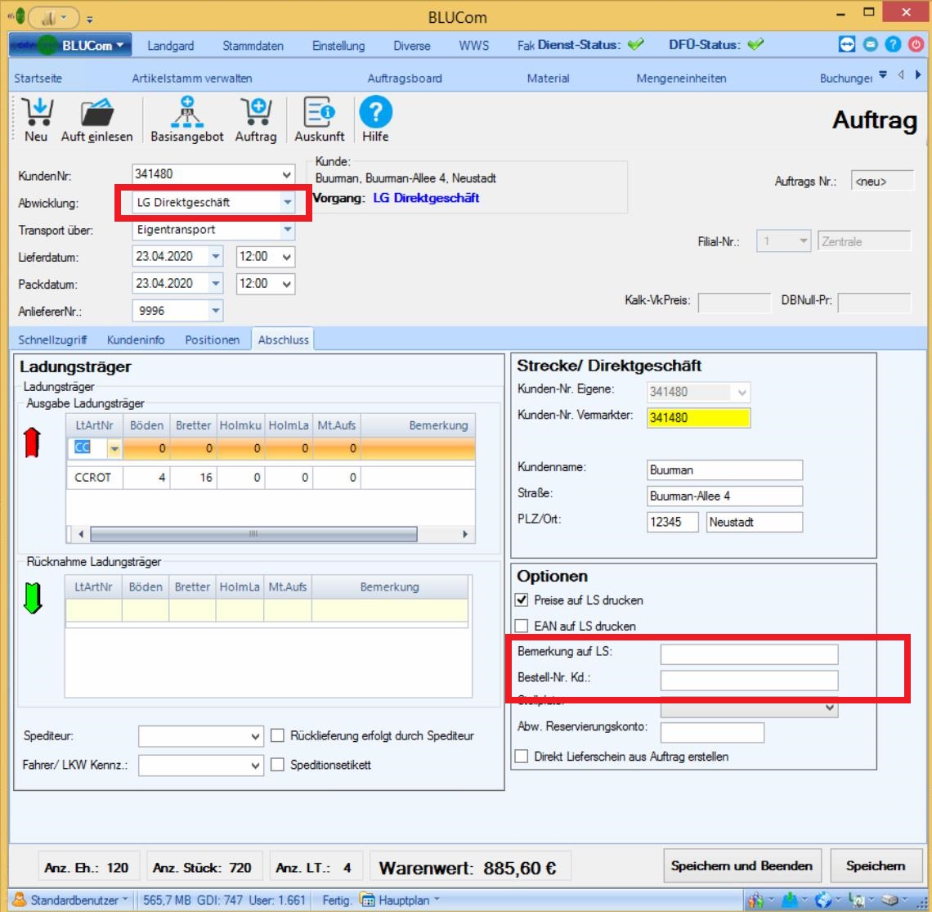Expand the Spediteur combo box
932x912 pixels.
255,737
